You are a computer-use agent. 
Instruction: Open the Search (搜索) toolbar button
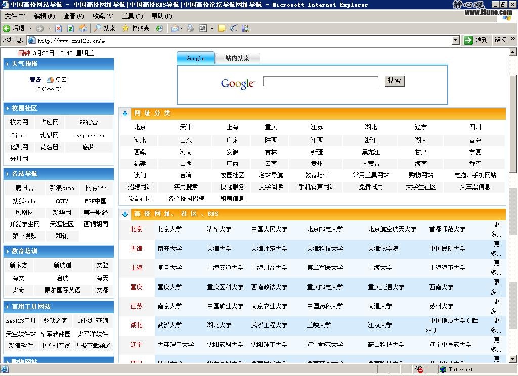(104, 28)
